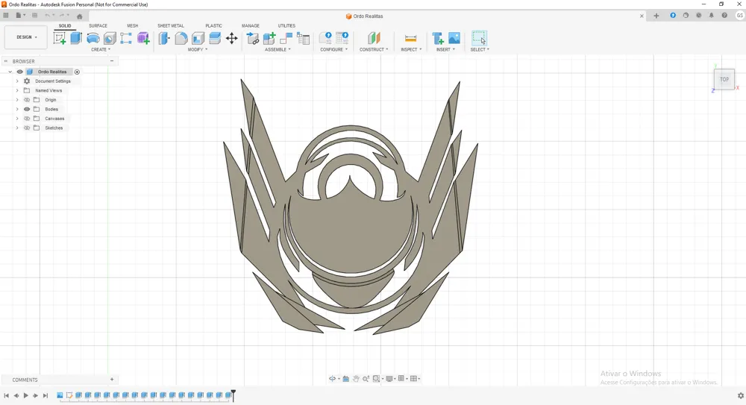Viewport: 746px width, 405px height.
Task: Expand Document Settings
Action: pos(17,81)
